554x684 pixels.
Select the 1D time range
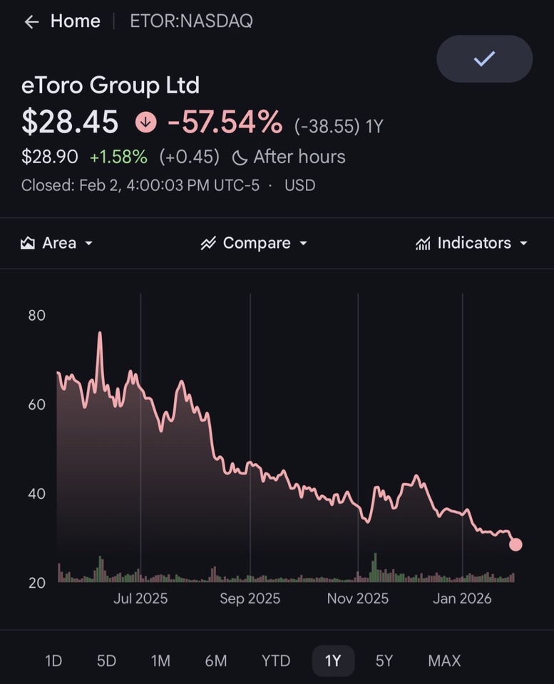(53, 660)
